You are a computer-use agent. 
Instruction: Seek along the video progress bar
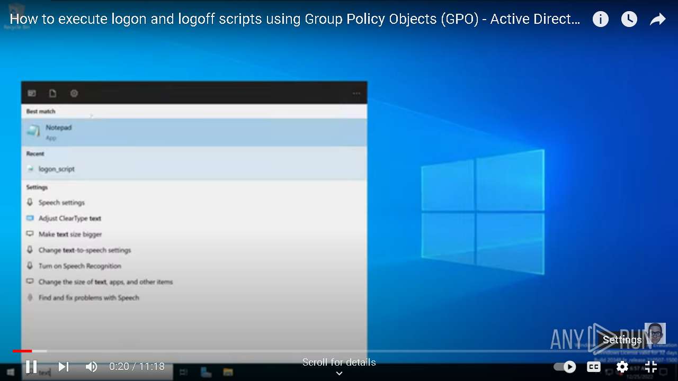click(x=339, y=351)
